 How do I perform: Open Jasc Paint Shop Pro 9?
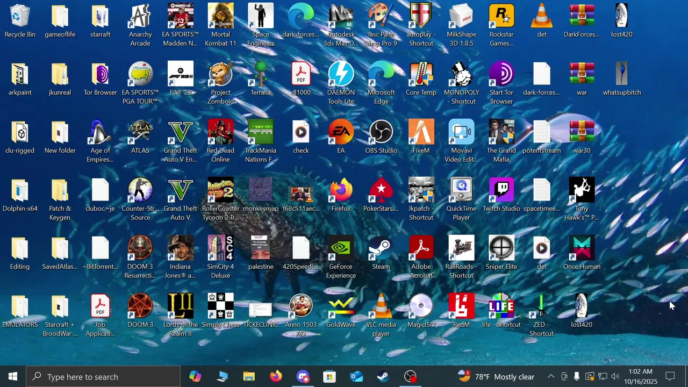[x=381, y=25]
